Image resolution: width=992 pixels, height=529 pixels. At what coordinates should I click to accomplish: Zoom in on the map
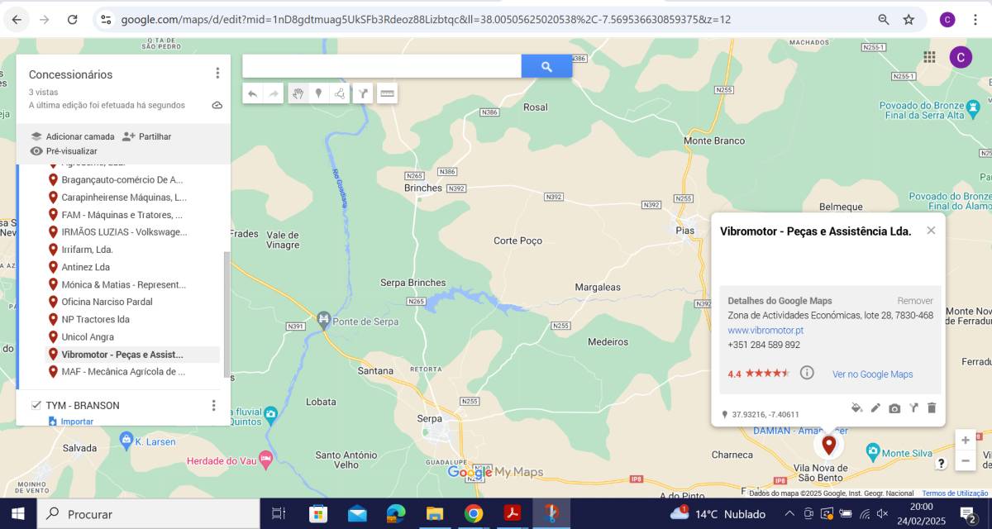pyautogui.click(x=966, y=440)
